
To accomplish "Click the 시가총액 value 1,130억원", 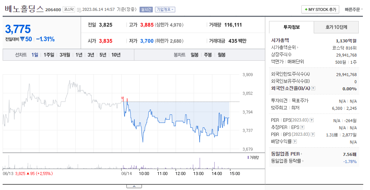I will (x=346, y=41).
